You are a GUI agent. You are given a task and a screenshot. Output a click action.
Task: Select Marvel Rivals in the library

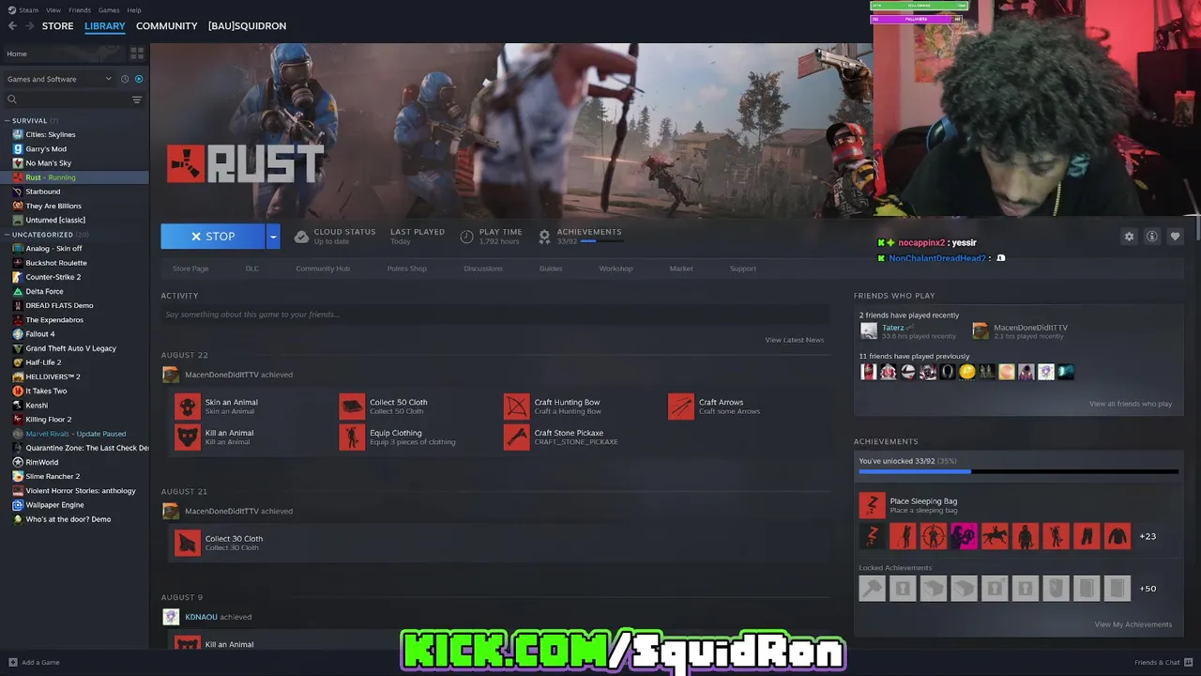pos(74,434)
